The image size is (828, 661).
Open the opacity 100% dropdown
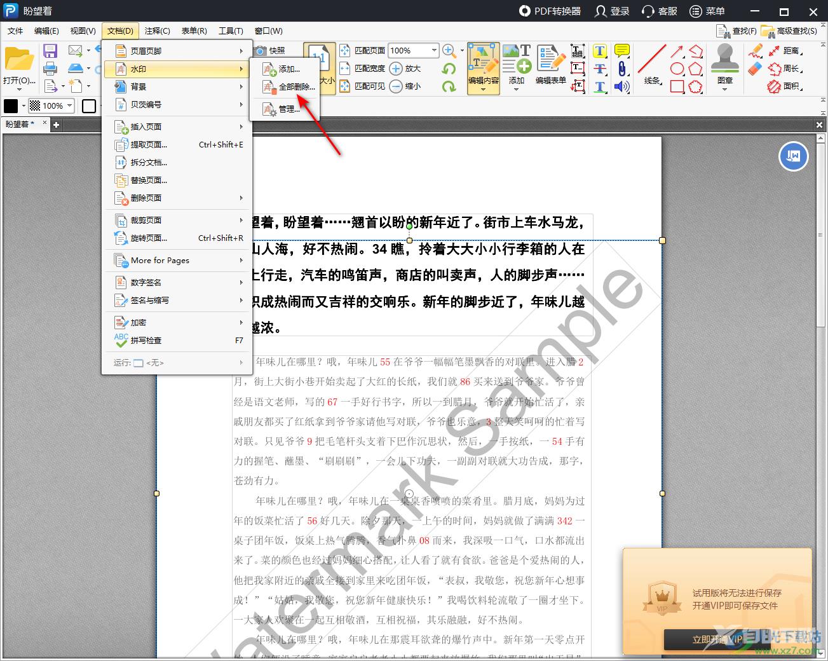pos(69,106)
